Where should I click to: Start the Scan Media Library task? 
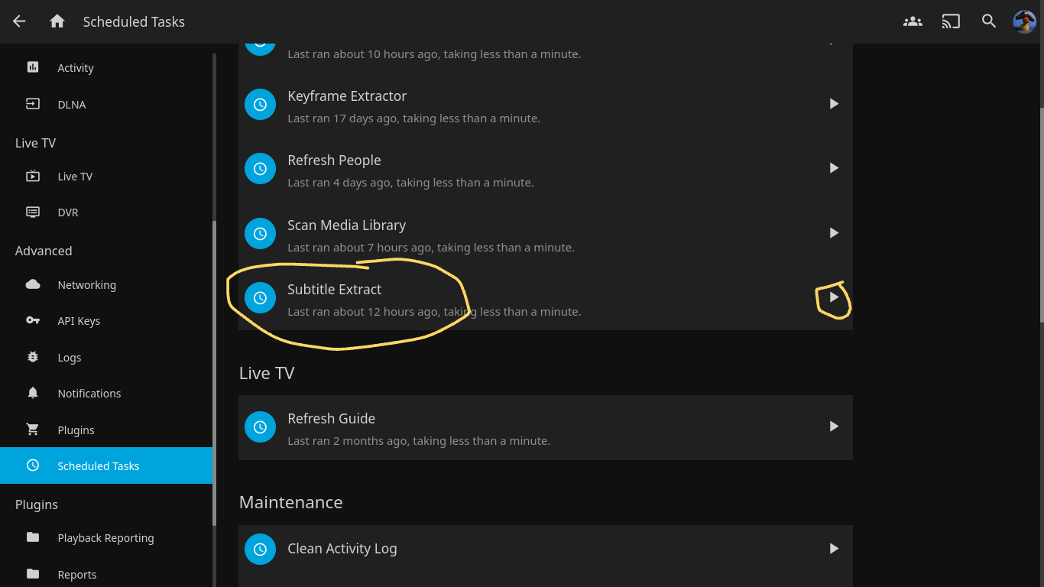pyautogui.click(x=834, y=233)
